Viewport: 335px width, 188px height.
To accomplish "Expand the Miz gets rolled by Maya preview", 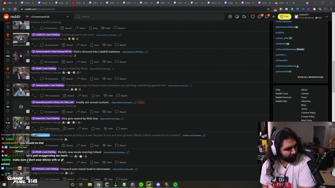I will [x=34, y=79].
